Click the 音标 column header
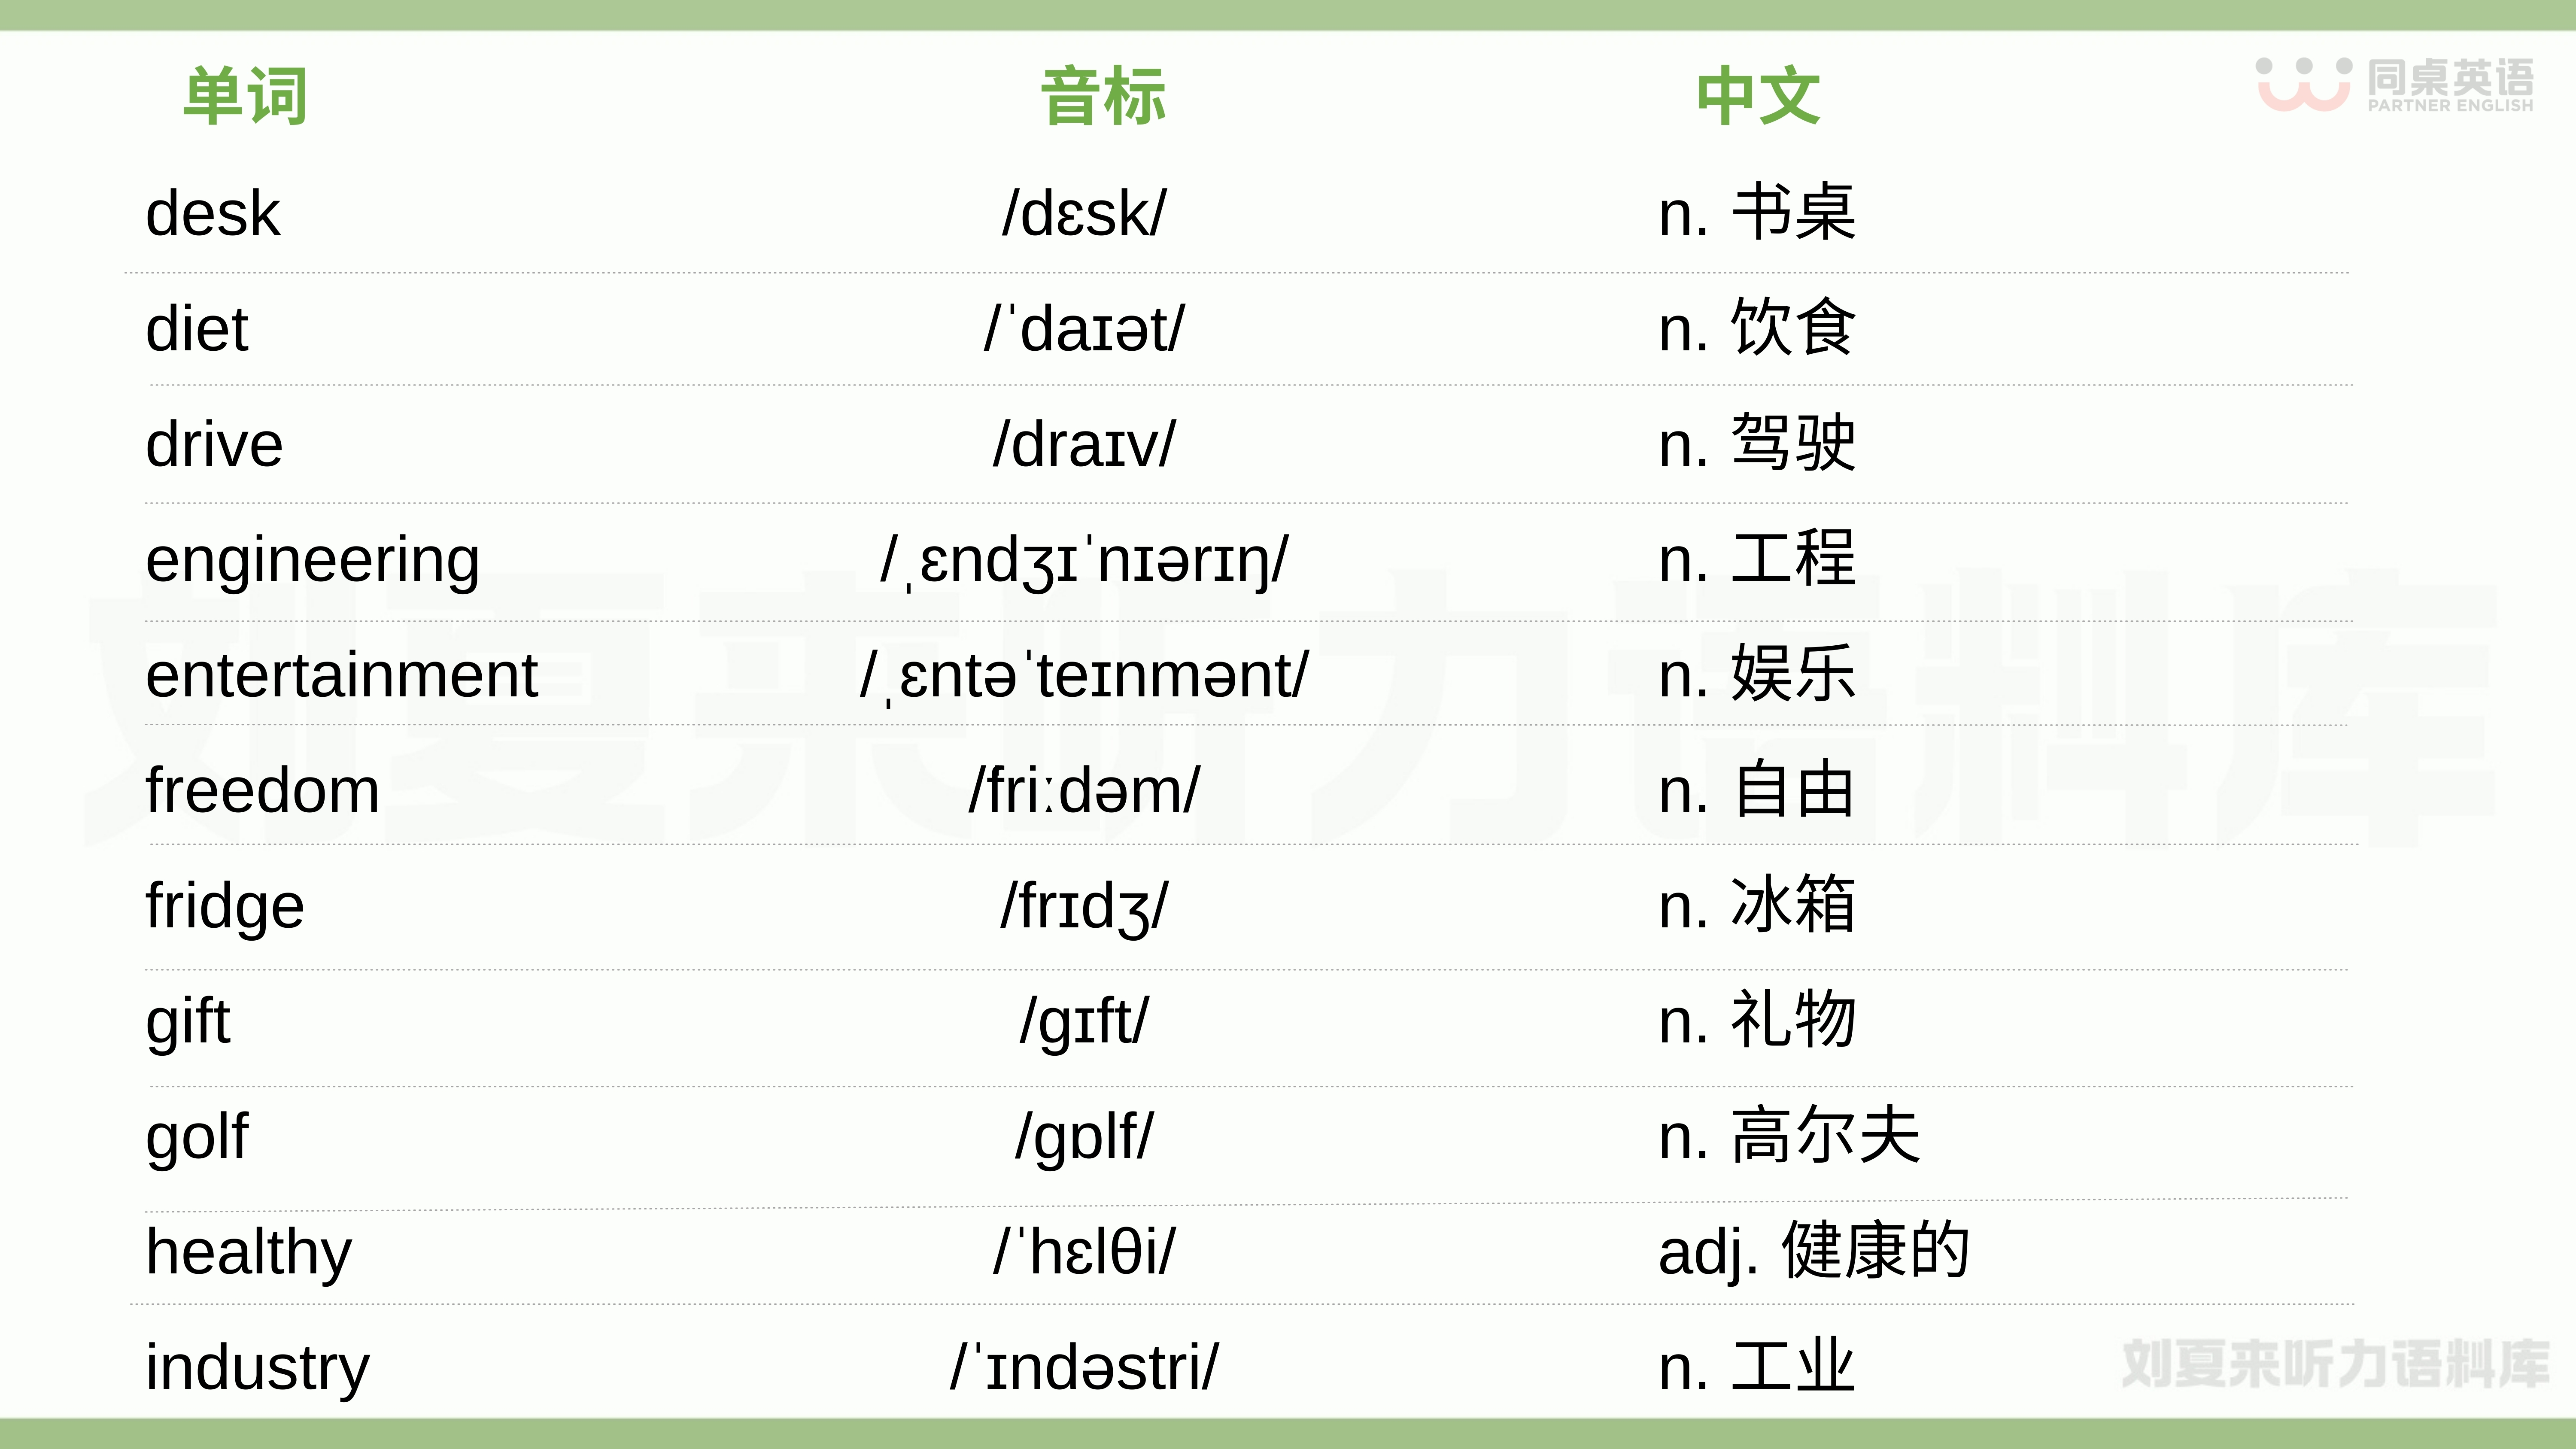Viewport: 2576px width, 1449px height. pos(1103,96)
